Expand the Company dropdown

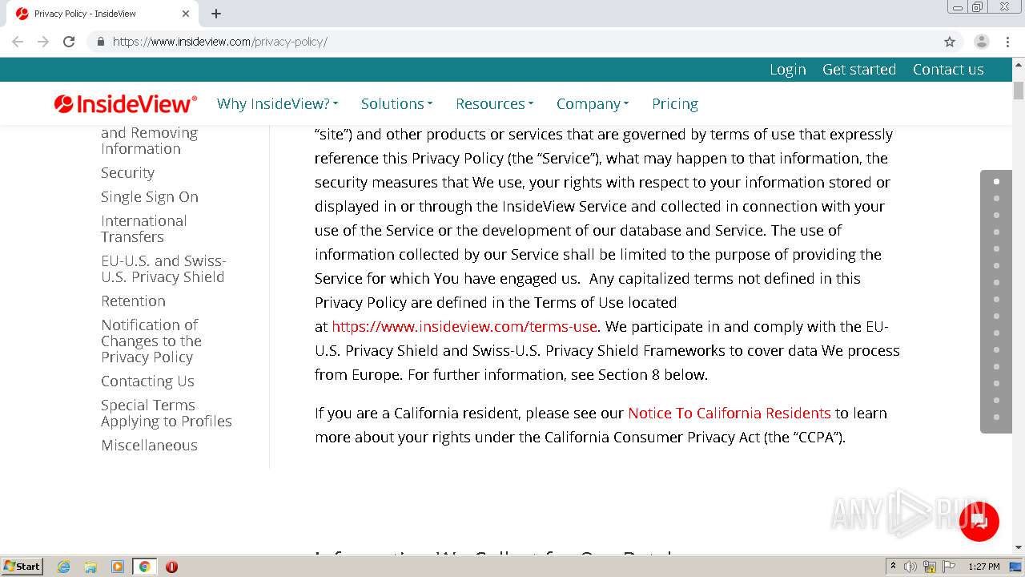tap(593, 103)
